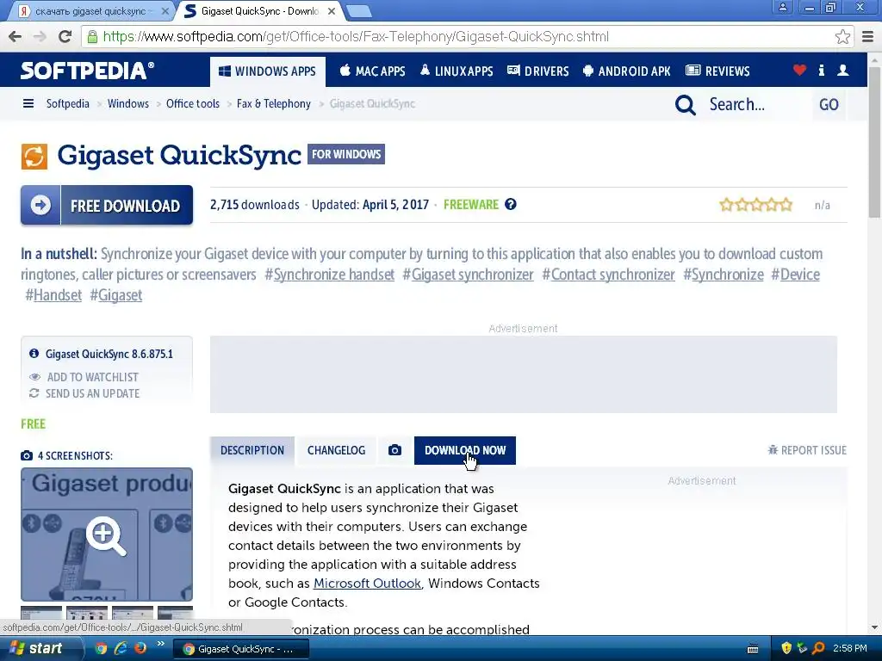
Task: Follow the #Contact synchronizer tag
Action: click(x=608, y=275)
